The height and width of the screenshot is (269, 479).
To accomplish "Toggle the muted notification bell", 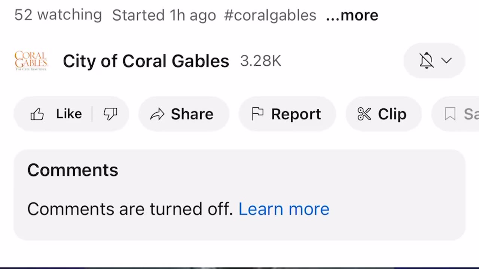I will (426, 61).
